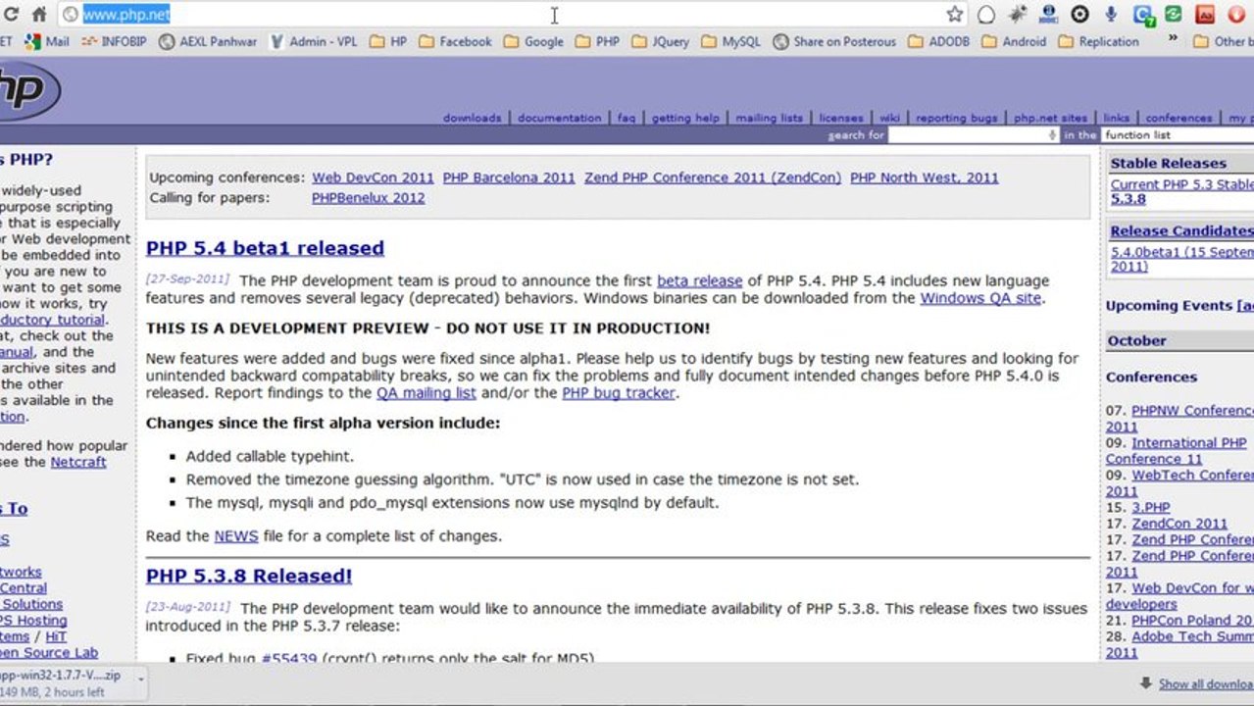Image resolution: width=1254 pixels, height=706 pixels.
Task: Follow the 'beta release' link
Action: pos(699,280)
